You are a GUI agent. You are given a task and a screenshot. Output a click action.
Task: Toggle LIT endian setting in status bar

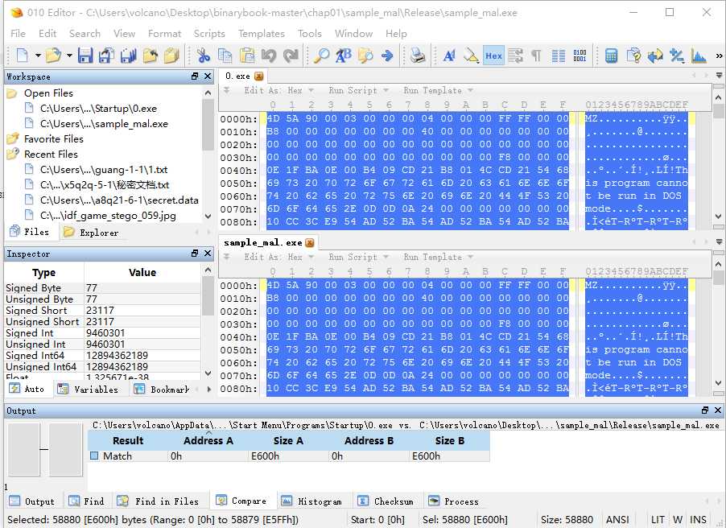[x=658, y=520]
